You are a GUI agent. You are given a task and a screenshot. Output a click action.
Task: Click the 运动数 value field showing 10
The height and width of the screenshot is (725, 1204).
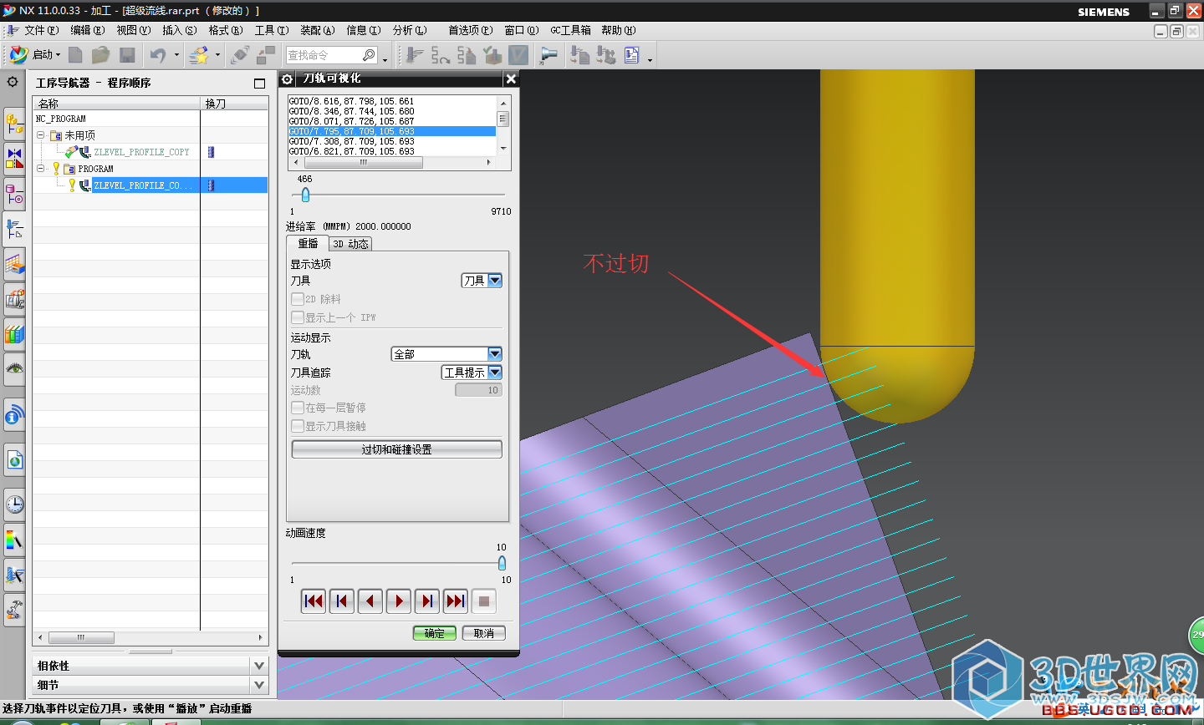[478, 390]
